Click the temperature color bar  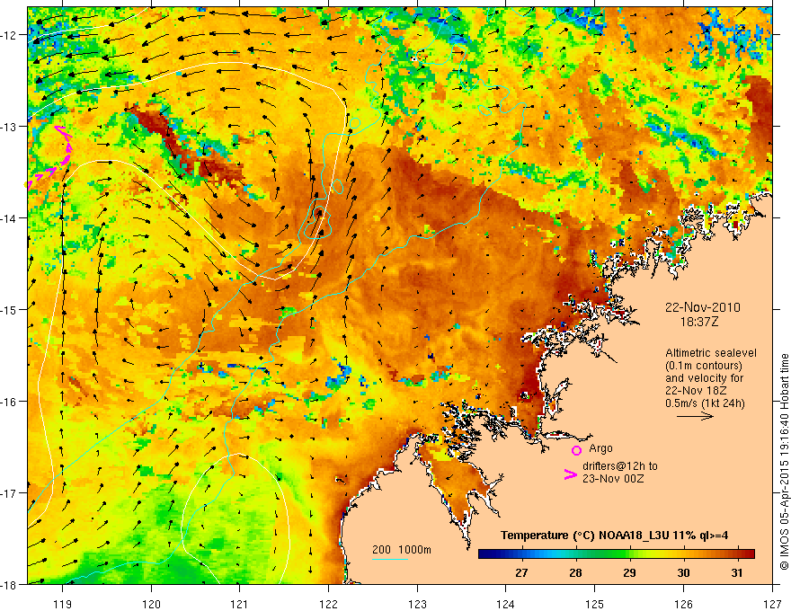pos(617,553)
